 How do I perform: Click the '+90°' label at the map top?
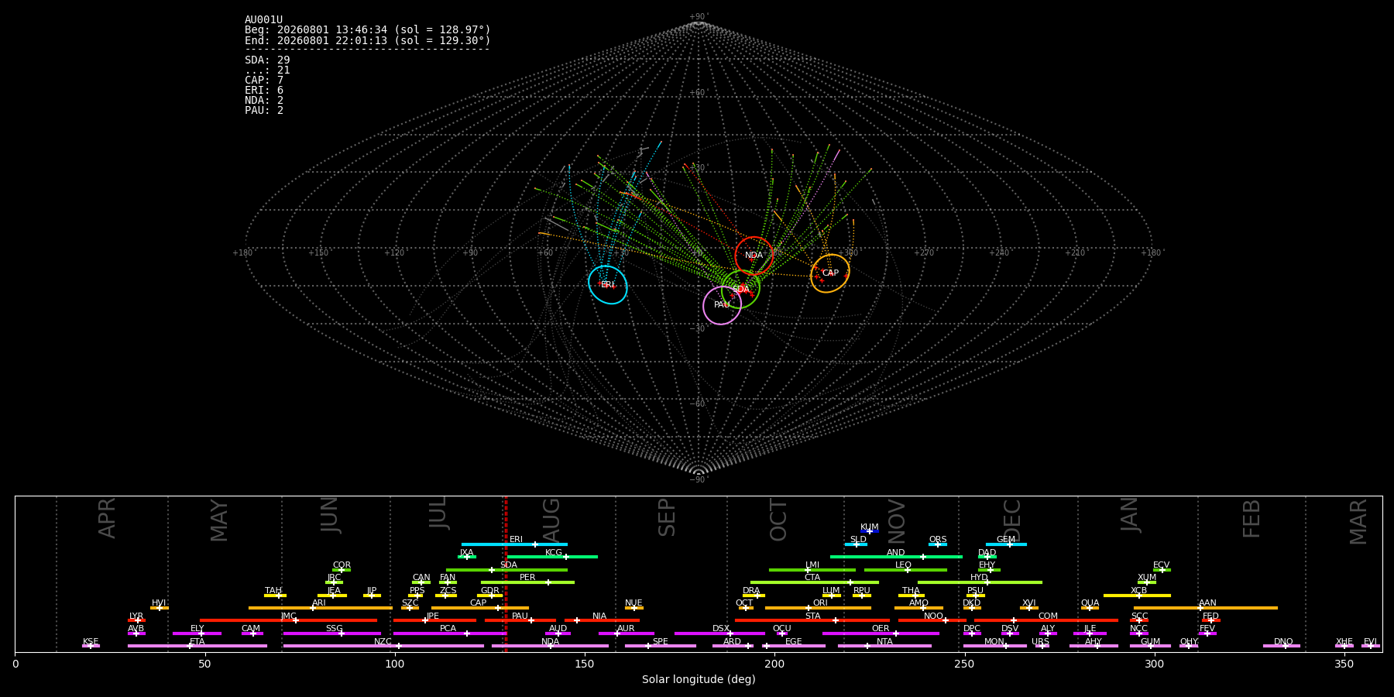[699, 17]
